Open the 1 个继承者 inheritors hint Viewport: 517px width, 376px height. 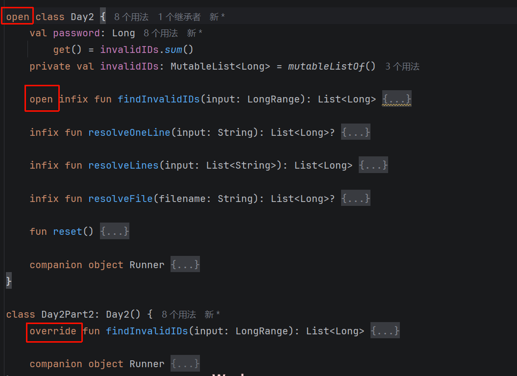(179, 17)
